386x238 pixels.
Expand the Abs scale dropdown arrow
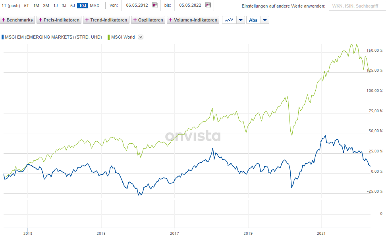coord(265,20)
